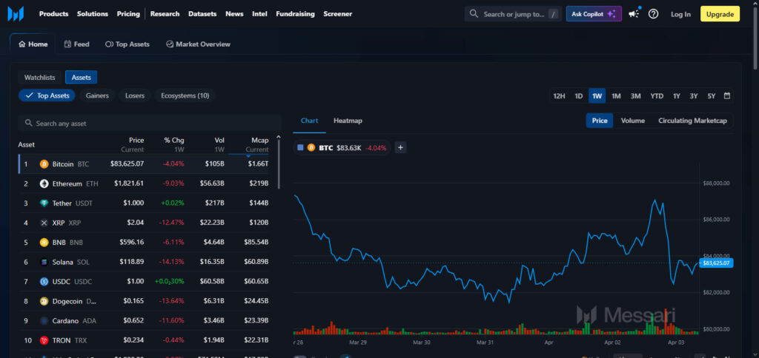Expand the Solutions navigation menu
The height and width of the screenshot is (358, 759).
[x=92, y=13]
